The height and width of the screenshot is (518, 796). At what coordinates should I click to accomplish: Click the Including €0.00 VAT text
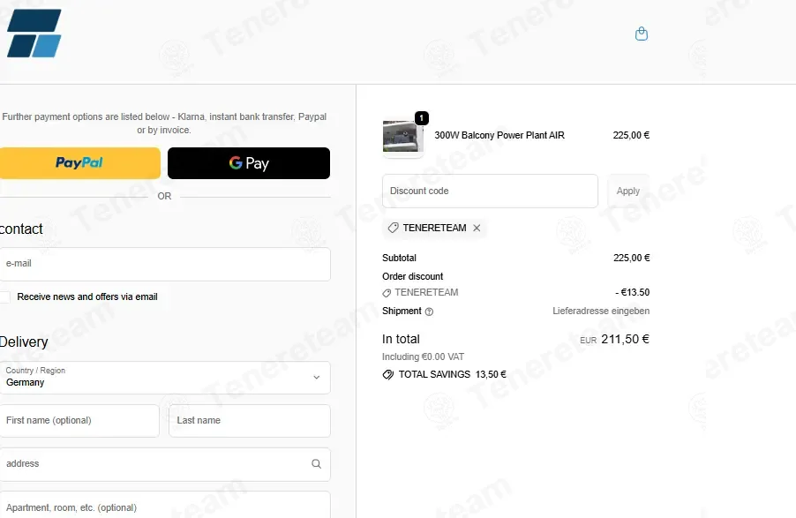[x=423, y=357]
